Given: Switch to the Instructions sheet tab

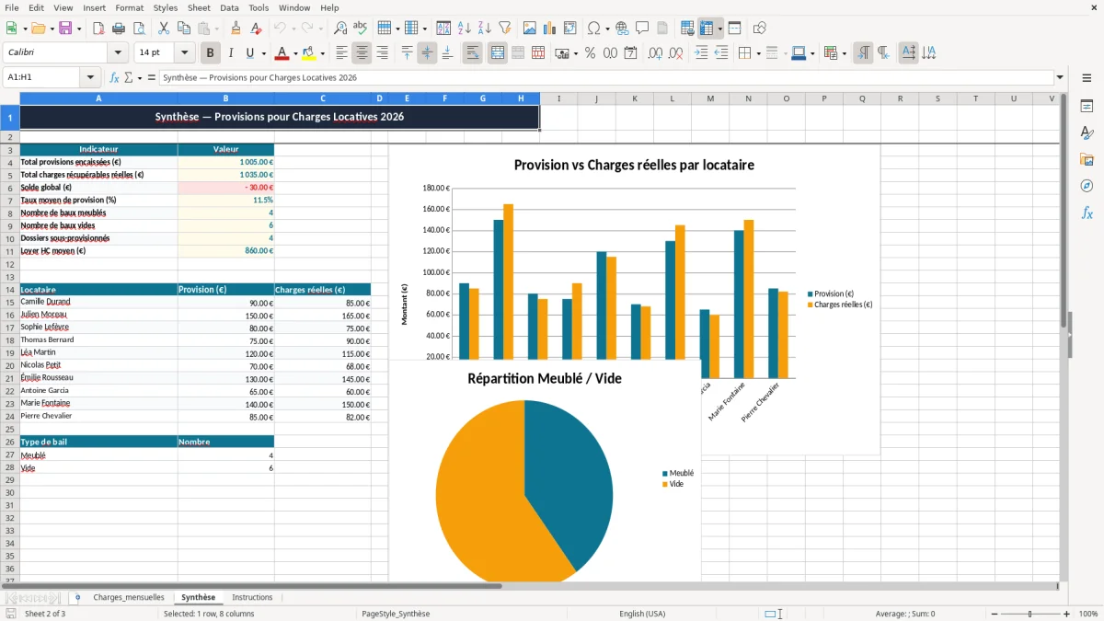Looking at the screenshot, I should coord(252,597).
